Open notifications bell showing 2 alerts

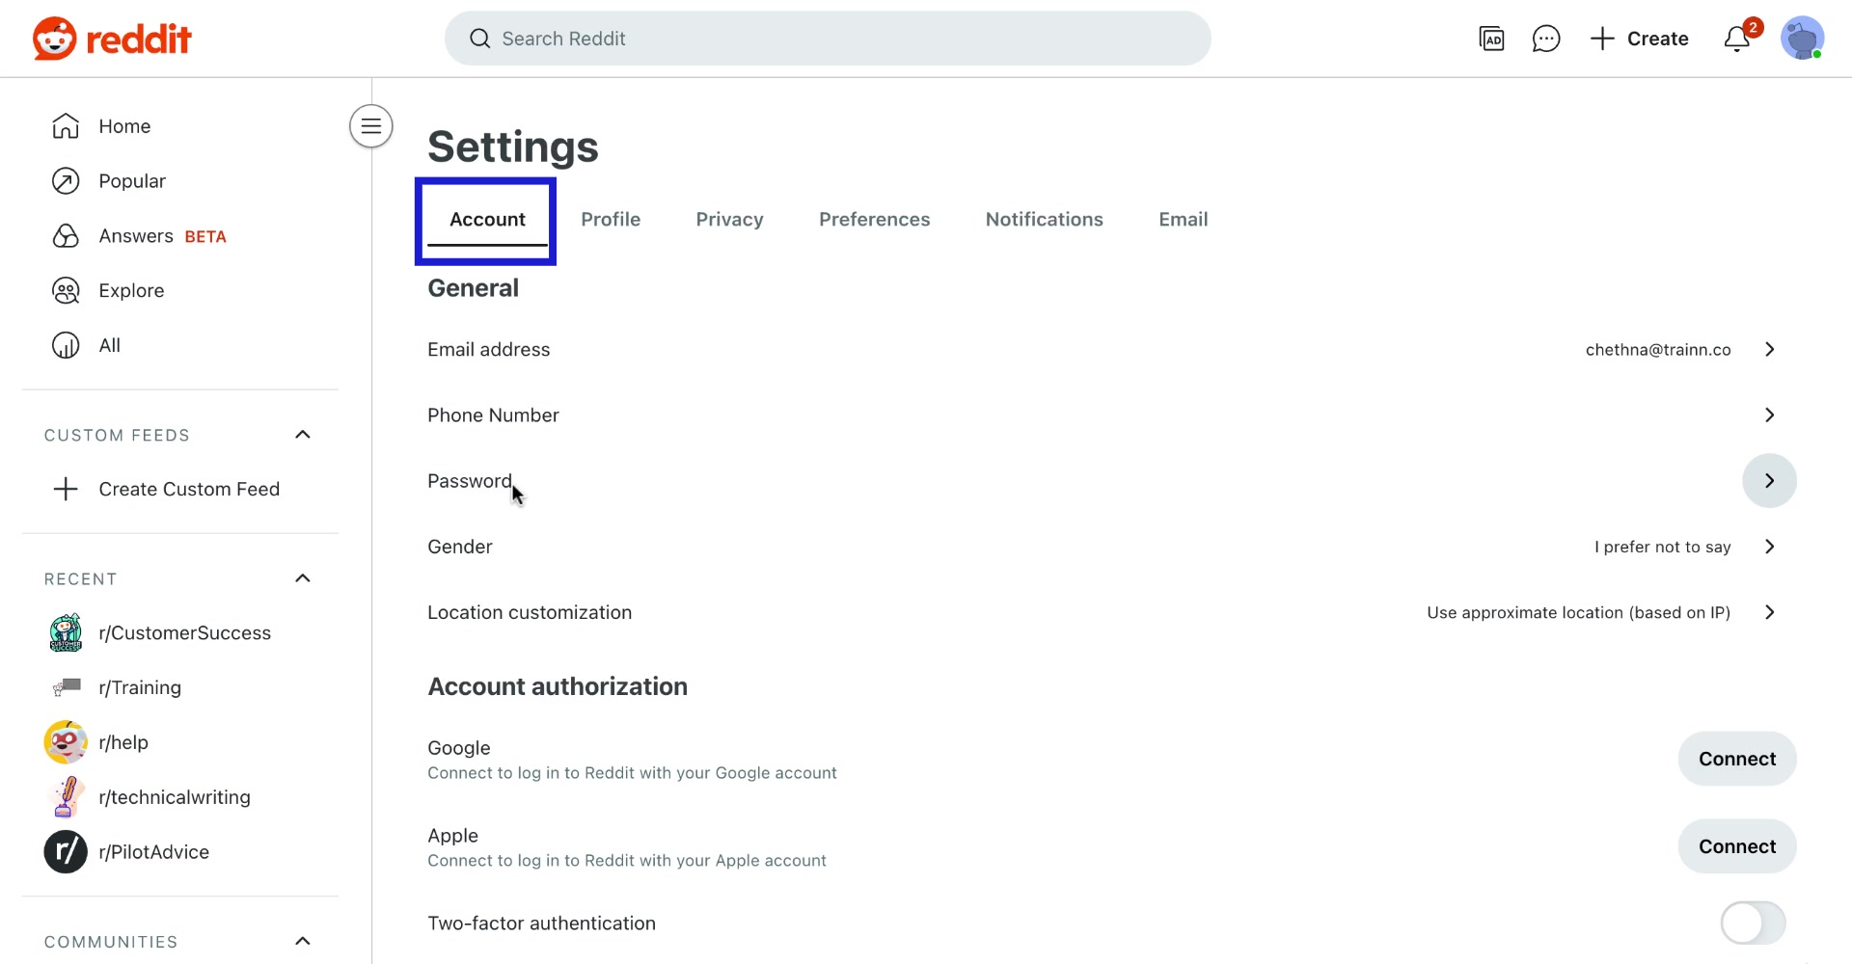point(1738,39)
